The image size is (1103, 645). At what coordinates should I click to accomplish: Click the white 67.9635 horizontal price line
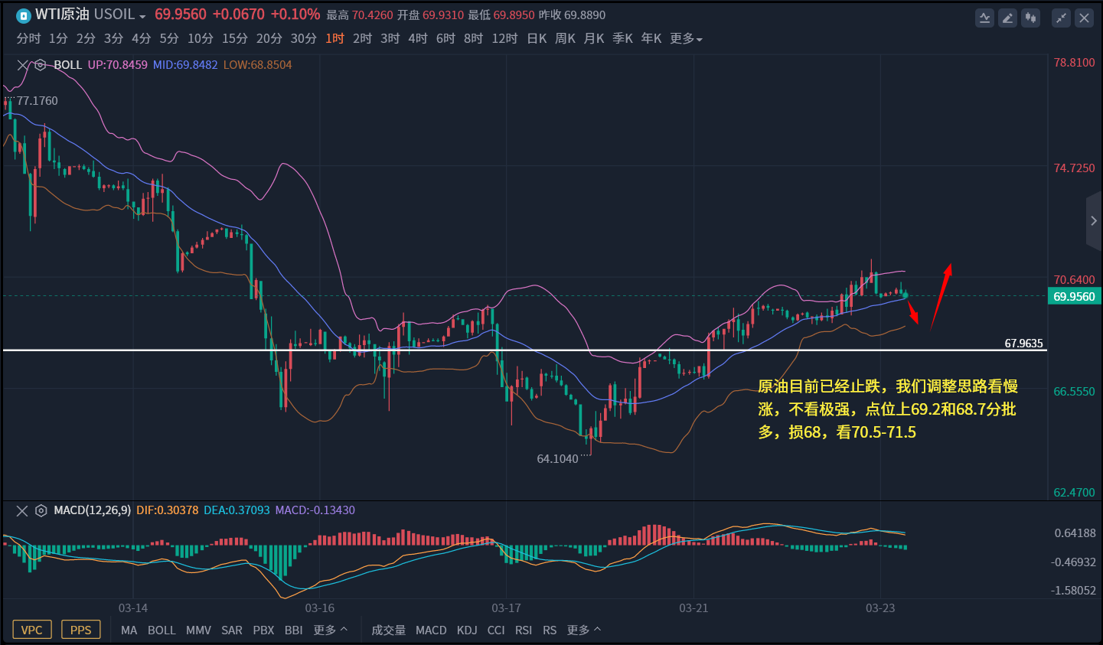pos(536,350)
